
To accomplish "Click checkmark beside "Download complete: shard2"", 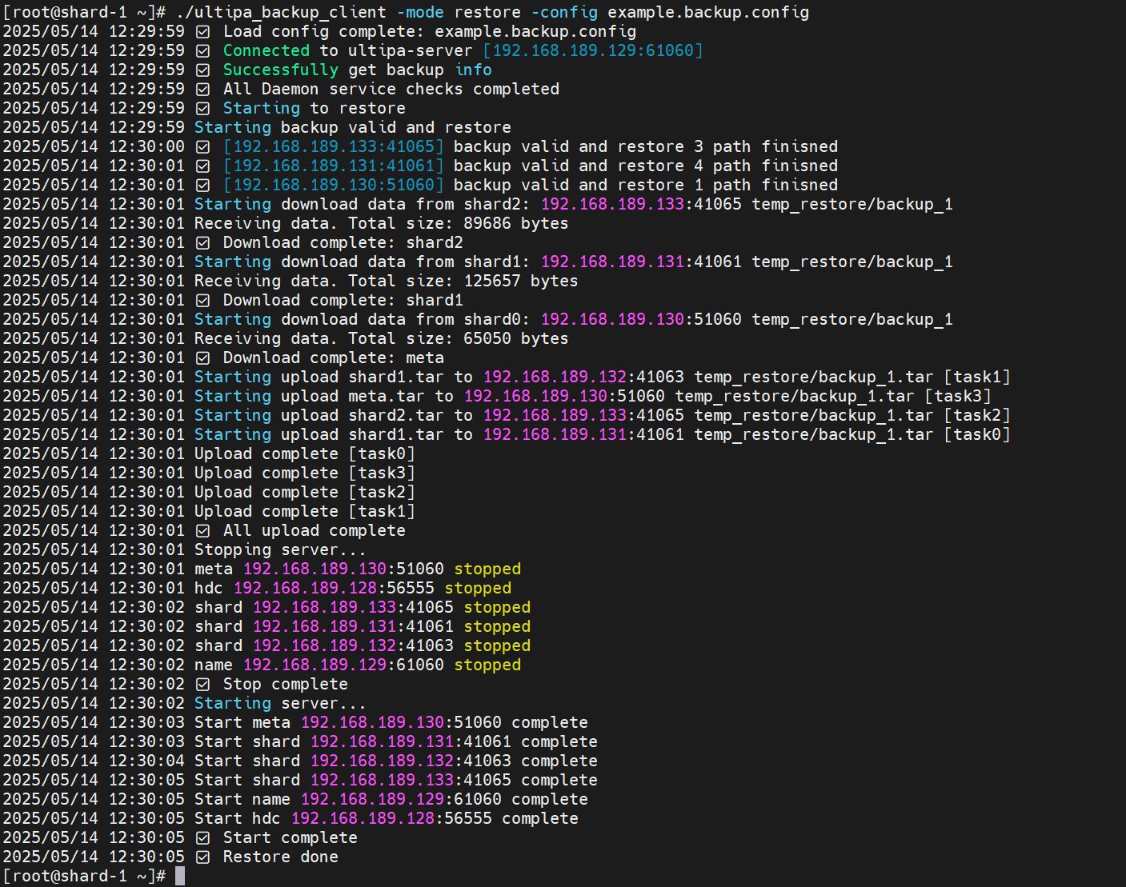I will coord(203,243).
